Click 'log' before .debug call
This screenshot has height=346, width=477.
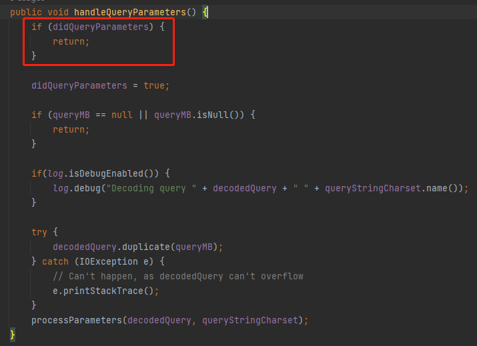click(61, 189)
